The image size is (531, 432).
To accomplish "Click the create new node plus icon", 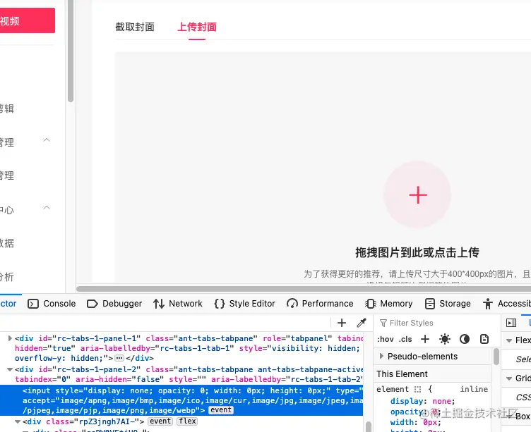I will click(x=342, y=323).
